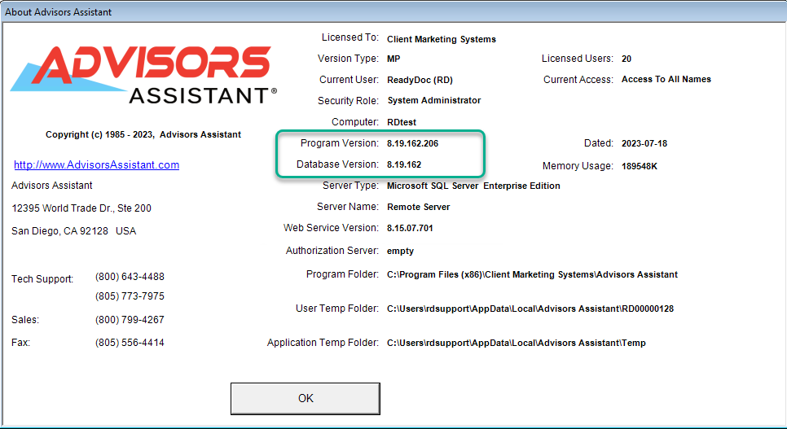
Task: Click the Current User value ReadyDoc (RD)
Action: click(420, 80)
